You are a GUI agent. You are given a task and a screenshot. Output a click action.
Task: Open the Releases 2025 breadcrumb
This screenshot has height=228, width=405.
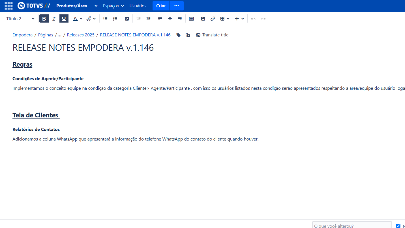point(81,35)
